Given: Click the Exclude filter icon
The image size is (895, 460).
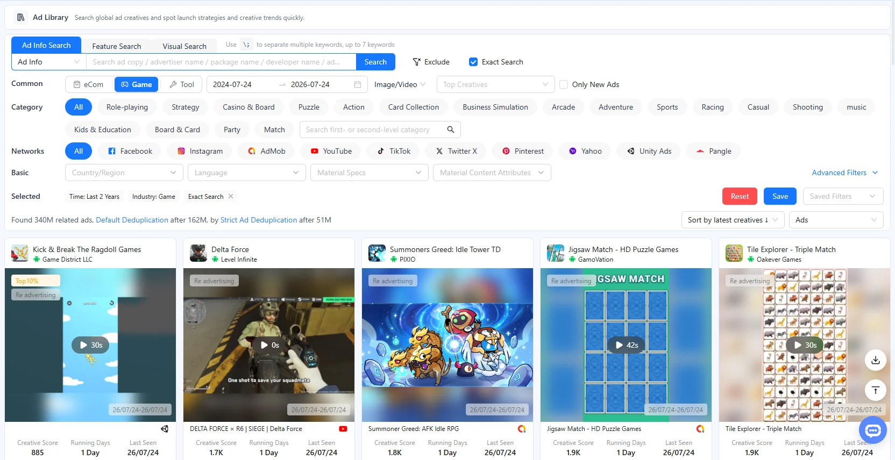Looking at the screenshot, I should (x=416, y=62).
